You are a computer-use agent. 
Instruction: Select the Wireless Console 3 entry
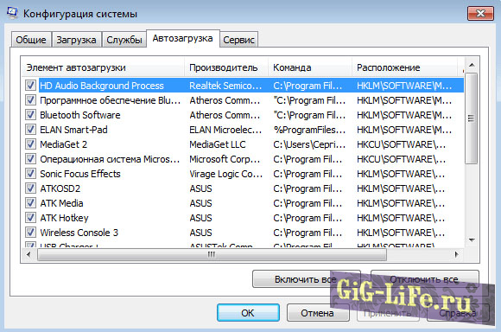79,233
